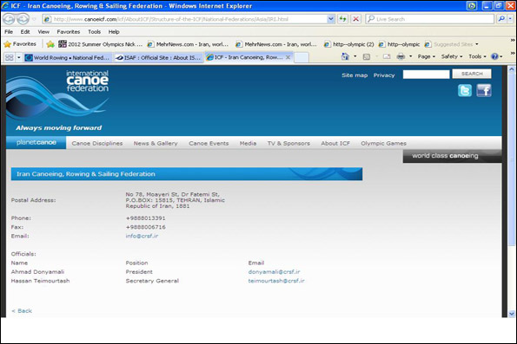Switch to ISAF Official Site tab
The image size is (517, 344).
[158, 57]
